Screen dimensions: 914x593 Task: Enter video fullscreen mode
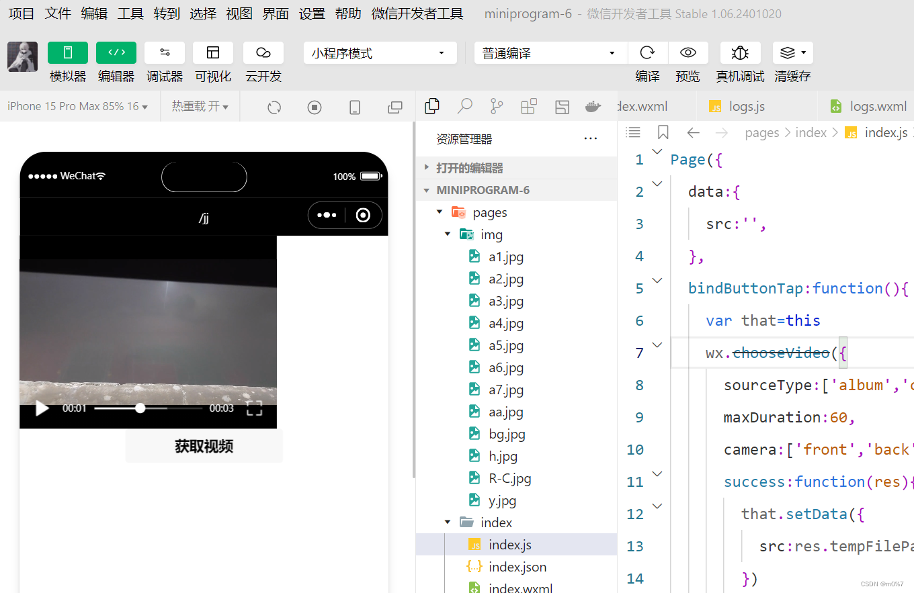click(x=254, y=408)
